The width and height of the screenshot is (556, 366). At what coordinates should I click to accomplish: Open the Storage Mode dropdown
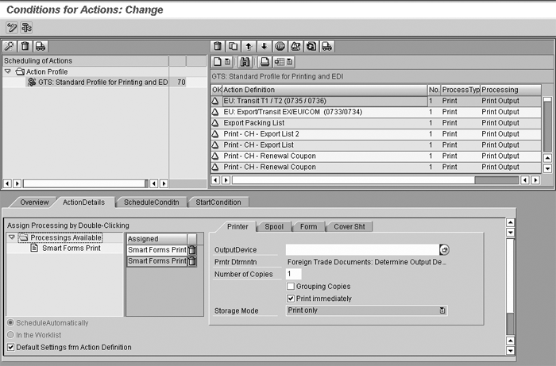442,310
